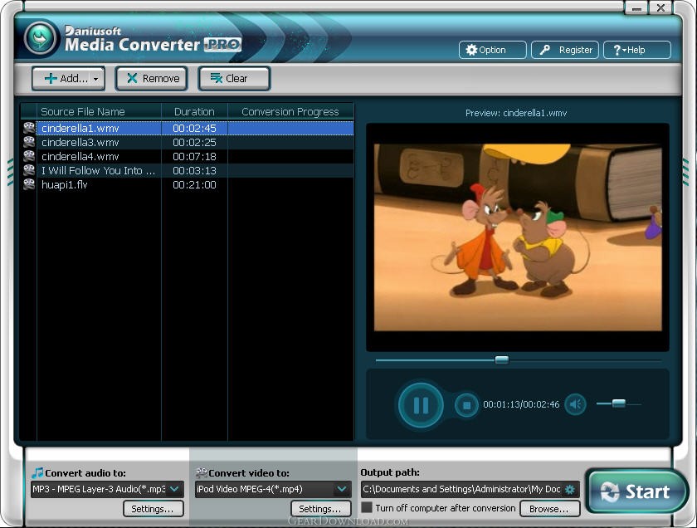Screen dimensions: 697x528
Task: Minimize the Media Converter window
Action: [636, 8]
